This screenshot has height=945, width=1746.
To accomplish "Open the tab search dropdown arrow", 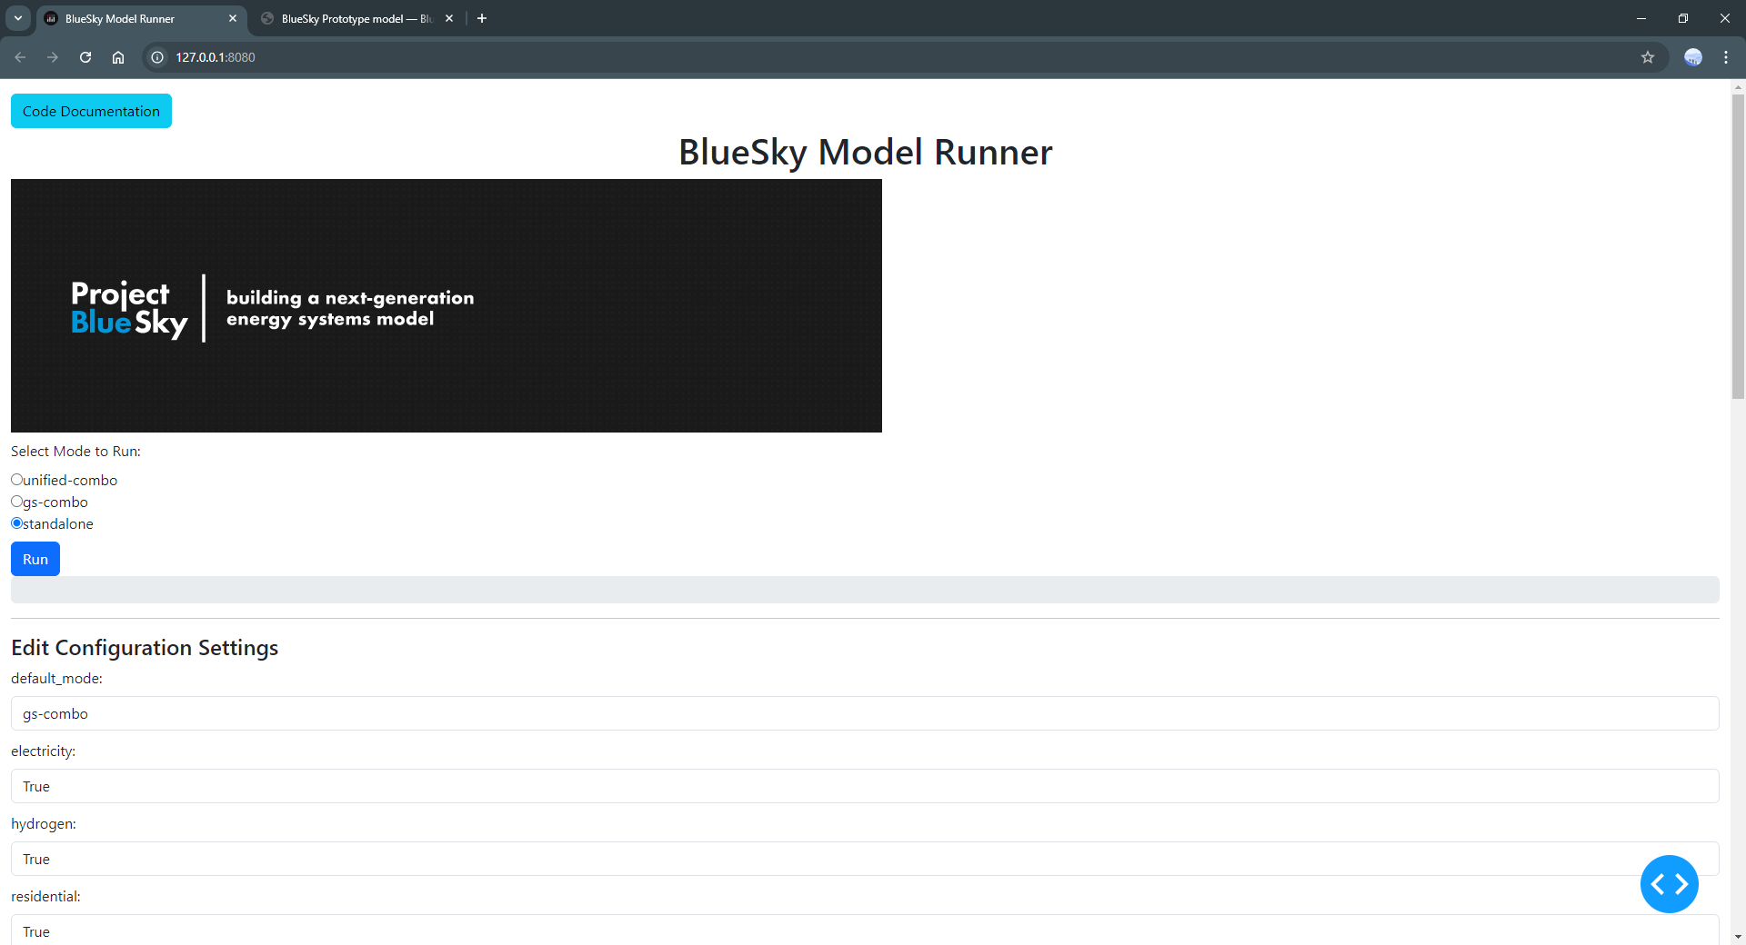I will (18, 18).
